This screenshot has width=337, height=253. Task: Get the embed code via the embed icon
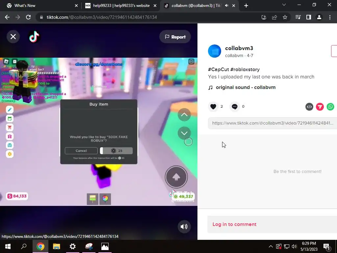pyautogui.click(x=309, y=107)
